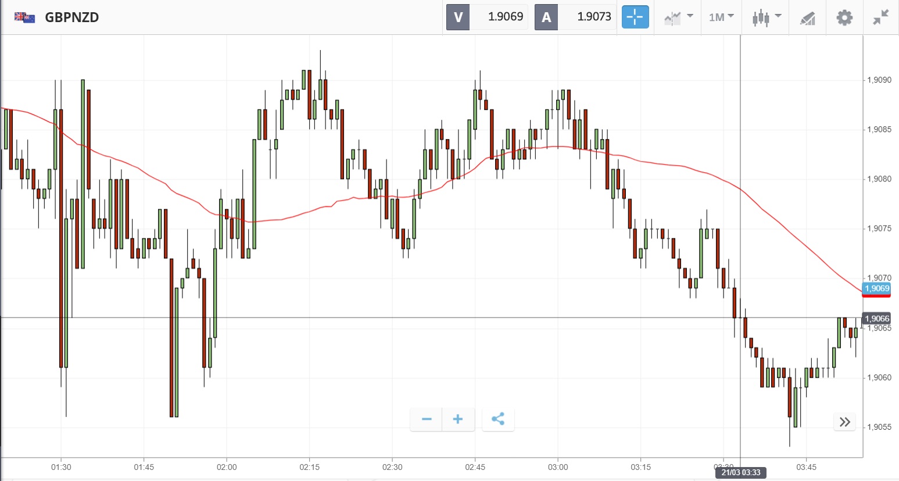Zoom in with the plus button
This screenshot has width=899, height=481.
458,419
